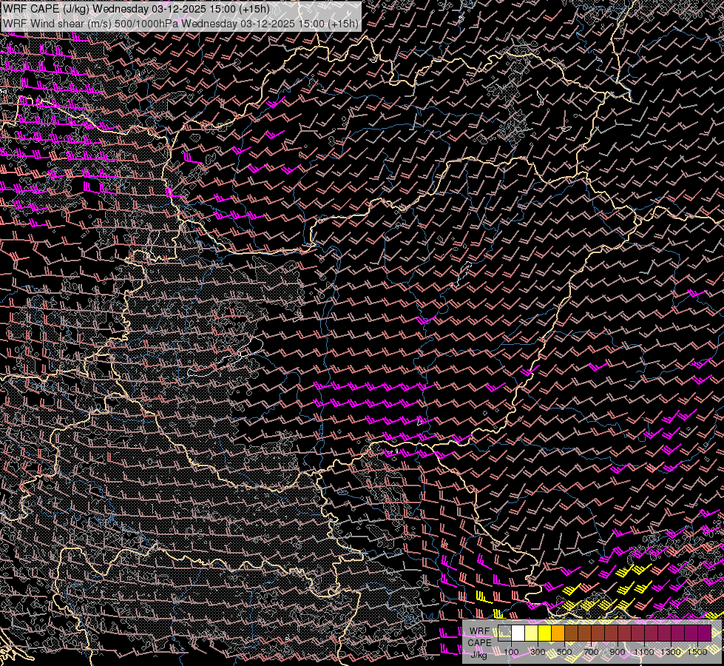Click the 500 label under the colorbar
The height and width of the screenshot is (666, 724).
click(x=564, y=652)
